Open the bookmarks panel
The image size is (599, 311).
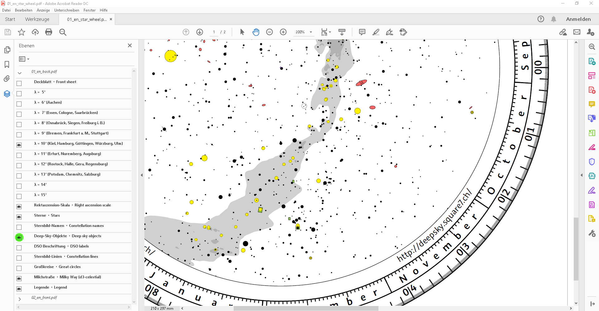pos(7,64)
